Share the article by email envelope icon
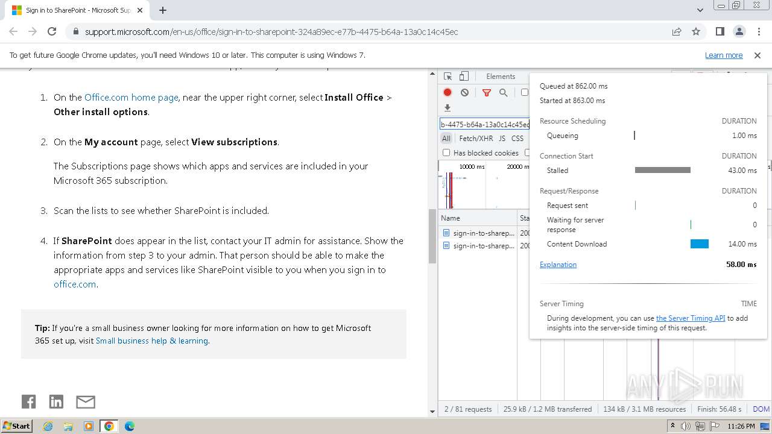Image resolution: width=772 pixels, height=434 pixels. (86, 401)
